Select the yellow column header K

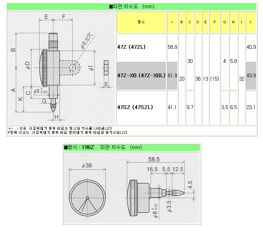coord(251,22)
